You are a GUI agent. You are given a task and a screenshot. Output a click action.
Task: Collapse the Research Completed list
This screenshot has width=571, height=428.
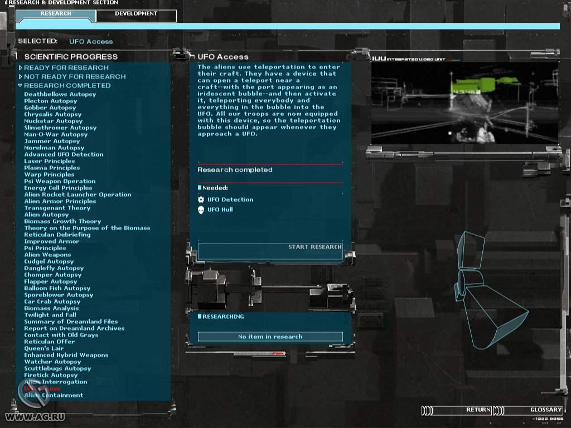click(x=20, y=86)
